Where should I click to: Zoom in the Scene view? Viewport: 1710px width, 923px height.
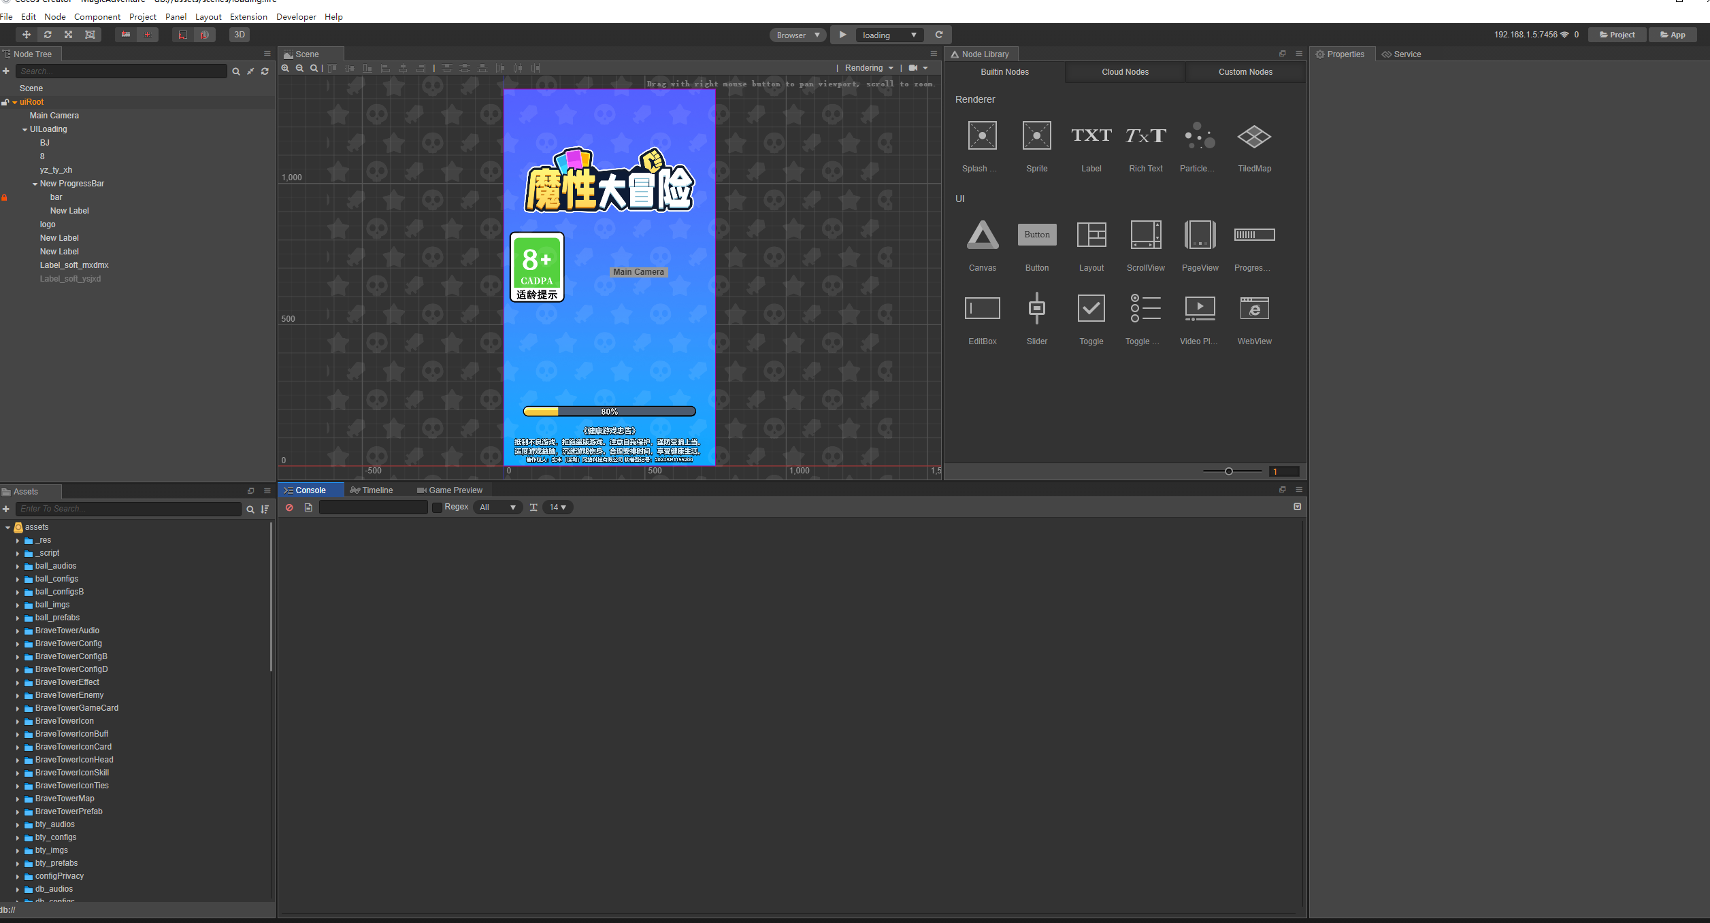tap(286, 68)
